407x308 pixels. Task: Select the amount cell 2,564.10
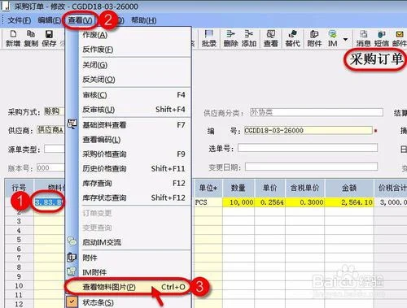(349, 202)
